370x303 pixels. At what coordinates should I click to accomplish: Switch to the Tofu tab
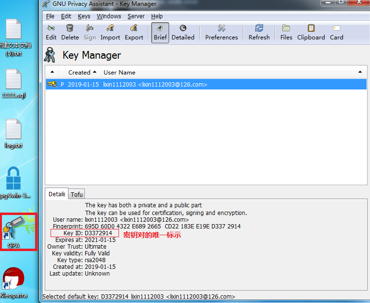tap(77, 194)
